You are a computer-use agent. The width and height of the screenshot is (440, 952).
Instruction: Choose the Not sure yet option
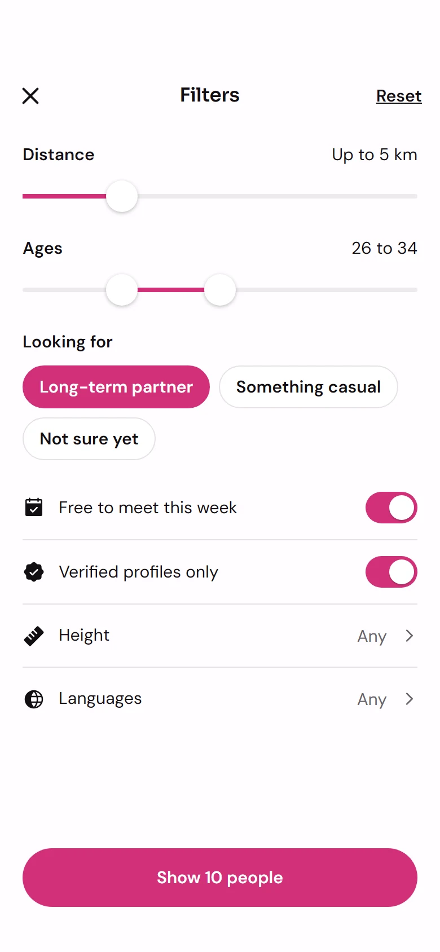pos(89,439)
